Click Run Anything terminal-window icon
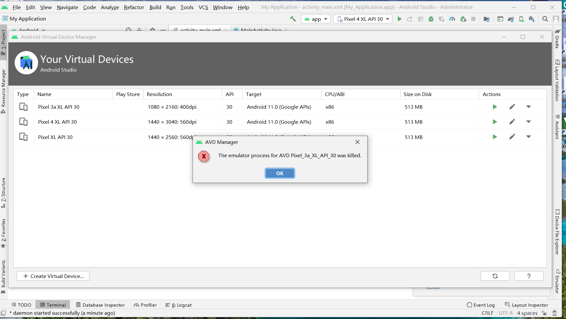The image size is (566, 319). point(500,19)
